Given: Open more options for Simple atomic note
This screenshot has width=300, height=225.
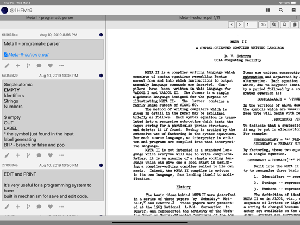Looking at the screenshot, I should [x=61, y=155].
